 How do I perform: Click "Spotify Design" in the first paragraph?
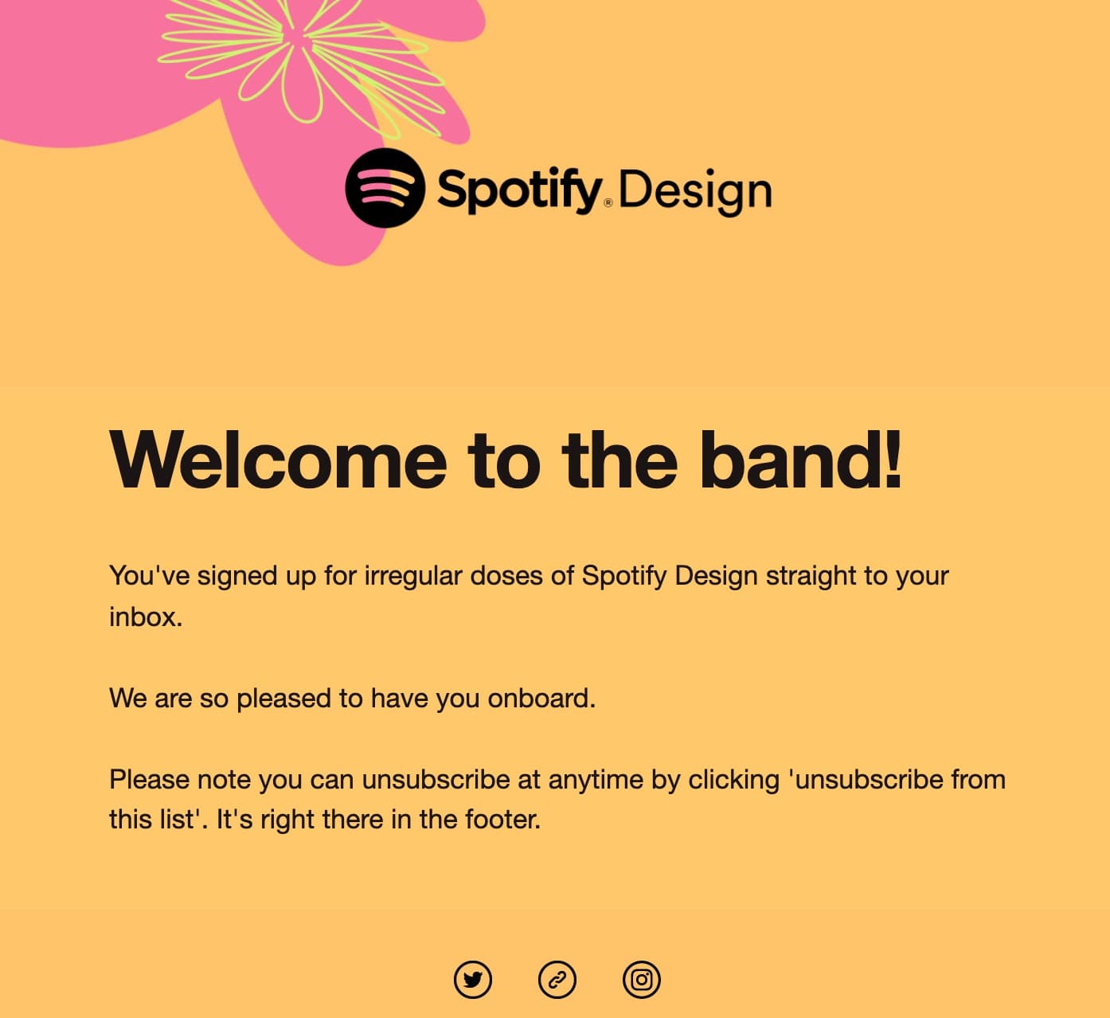point(669,575)
